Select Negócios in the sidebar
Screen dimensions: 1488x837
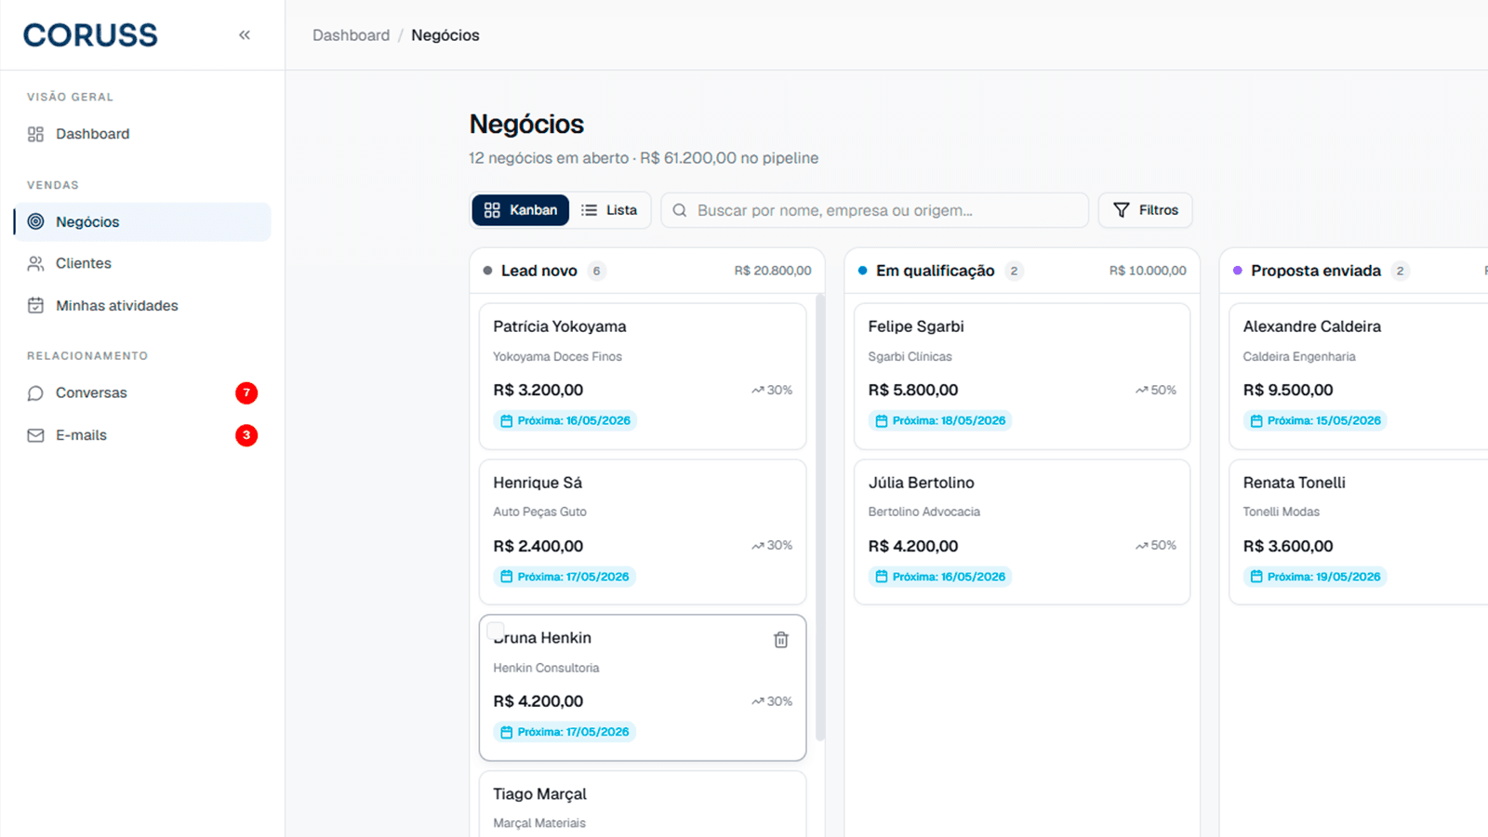pos(142,222)
